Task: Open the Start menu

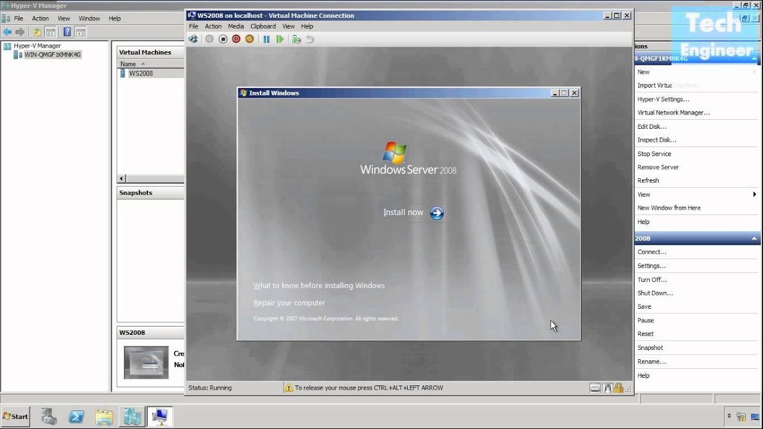Action: pyautogui.click(x=15, y=416)
